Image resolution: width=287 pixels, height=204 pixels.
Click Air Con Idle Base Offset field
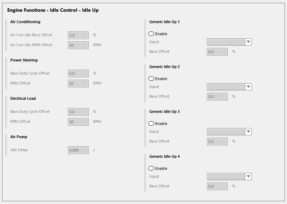(78, 35)
